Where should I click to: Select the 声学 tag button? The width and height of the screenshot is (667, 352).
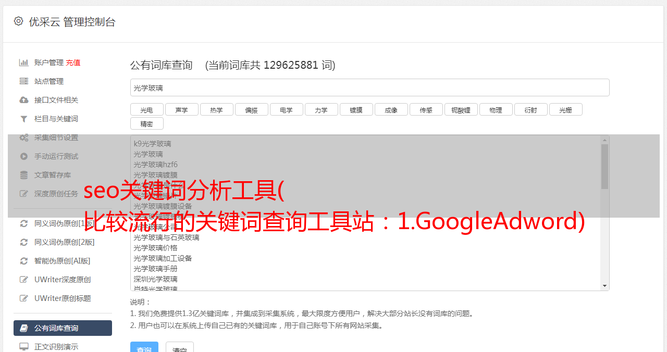point(181,109)
